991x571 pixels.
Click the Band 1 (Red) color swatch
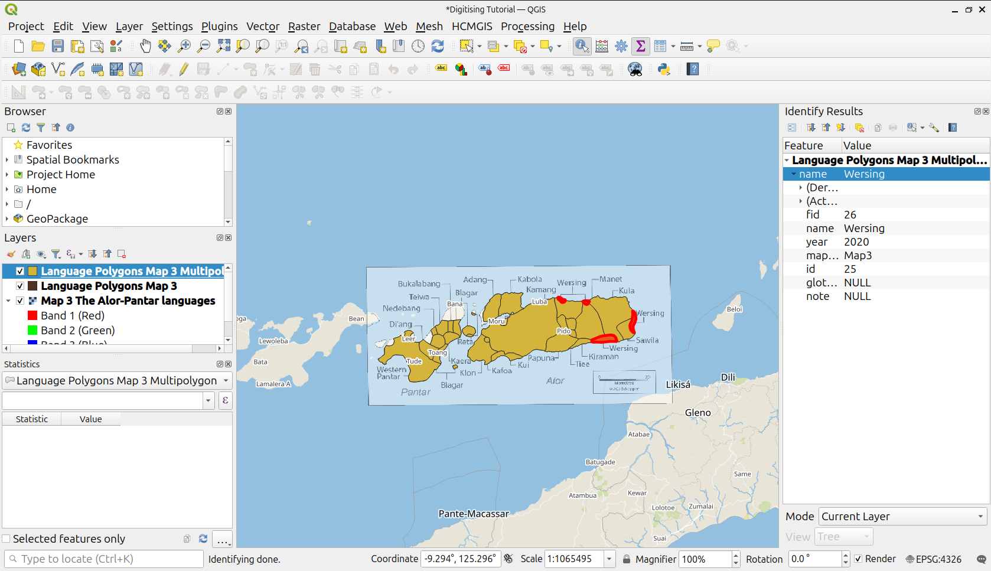tap(32, 315)
